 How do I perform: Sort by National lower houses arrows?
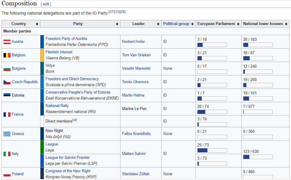286,24
